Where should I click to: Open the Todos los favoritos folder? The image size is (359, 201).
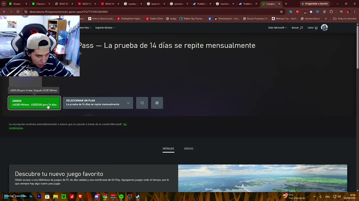click(345, 19)
